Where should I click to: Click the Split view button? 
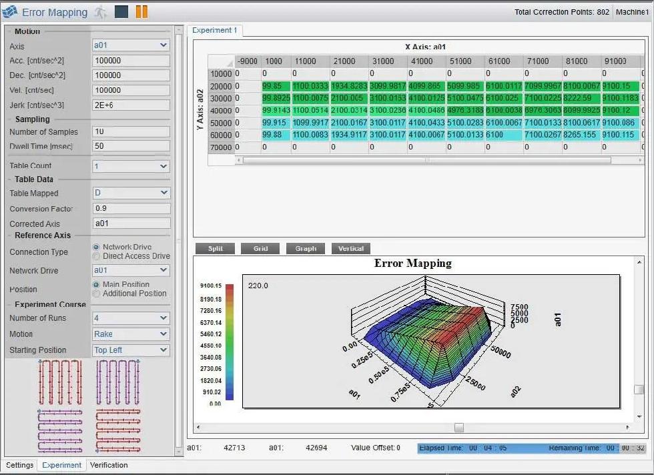(x=215, y=248)
